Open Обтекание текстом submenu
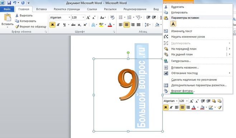Screen dimensions: 236x138 coord(197,73)
